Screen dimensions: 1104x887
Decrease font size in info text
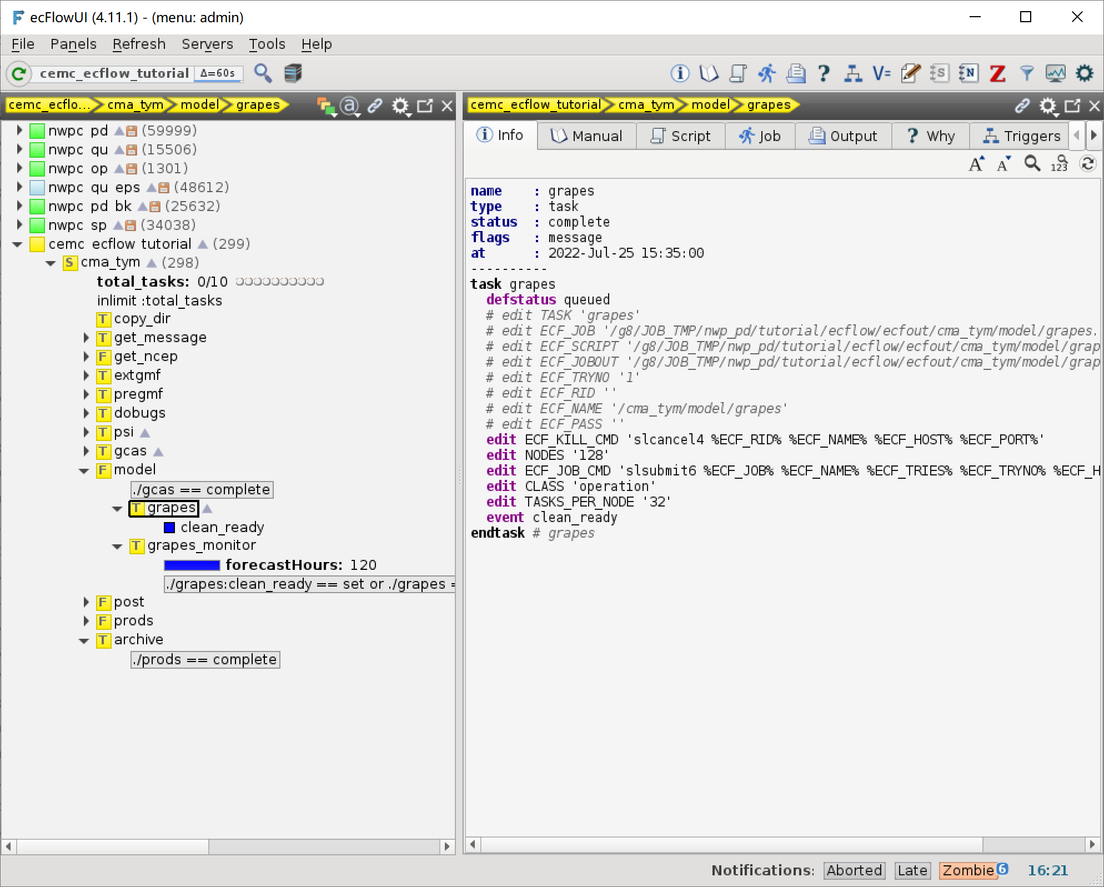pos(1003,164)
